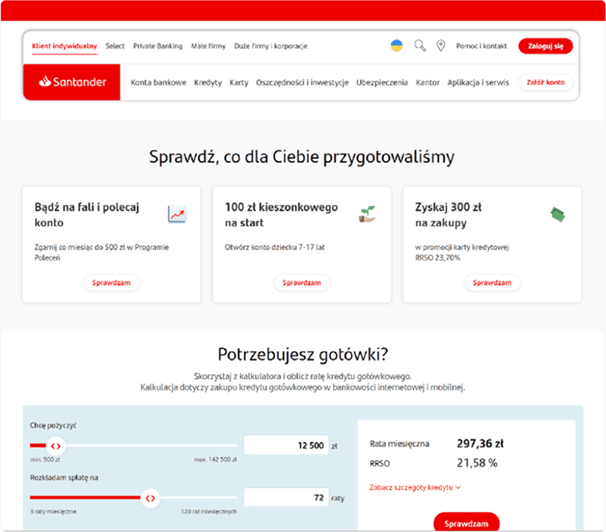This screenshot has width=606, height=532.
Task: Open Duże firmy i korporacje tab
Action: point(270,46)
